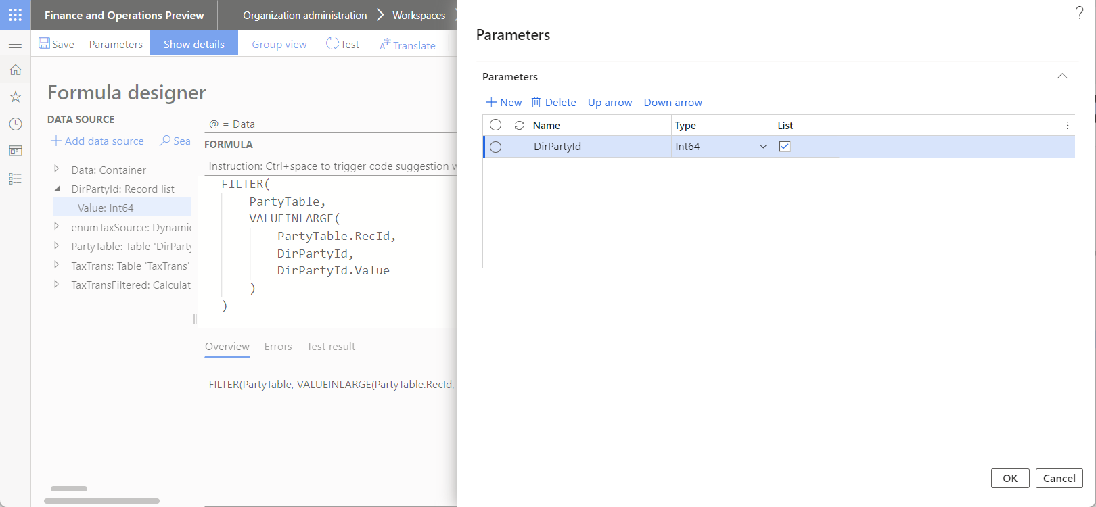Open grid options vertical dots menu
Image resolution: width=1096 pixels, height=507 pixels.
tap(1068, 125)
